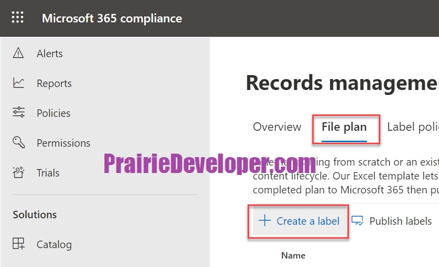The height and width of the screenshot is (267, 439).
Task: Click the Publish labels monitor icon
Action: click(357, 221)
